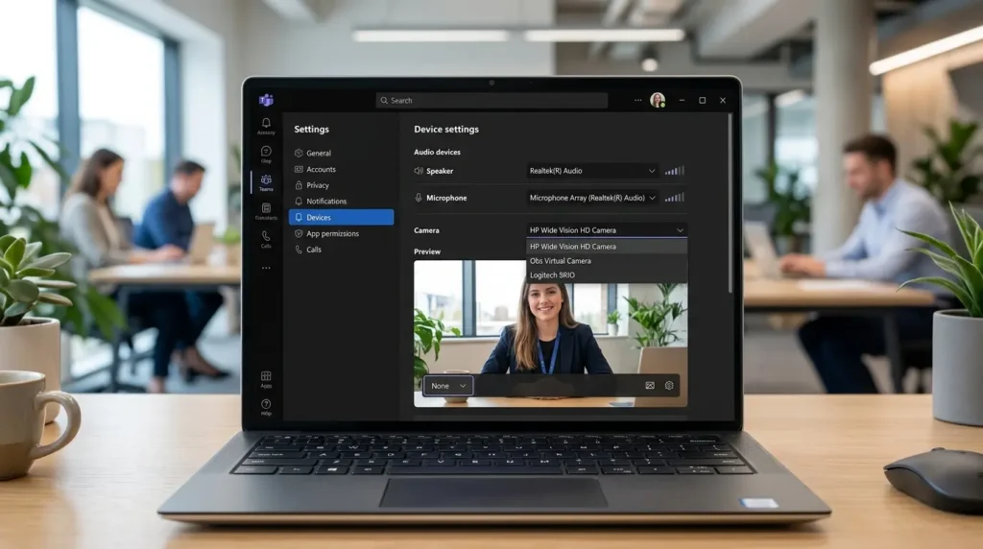Click the Privacy lock icon

tap(299, 185)
